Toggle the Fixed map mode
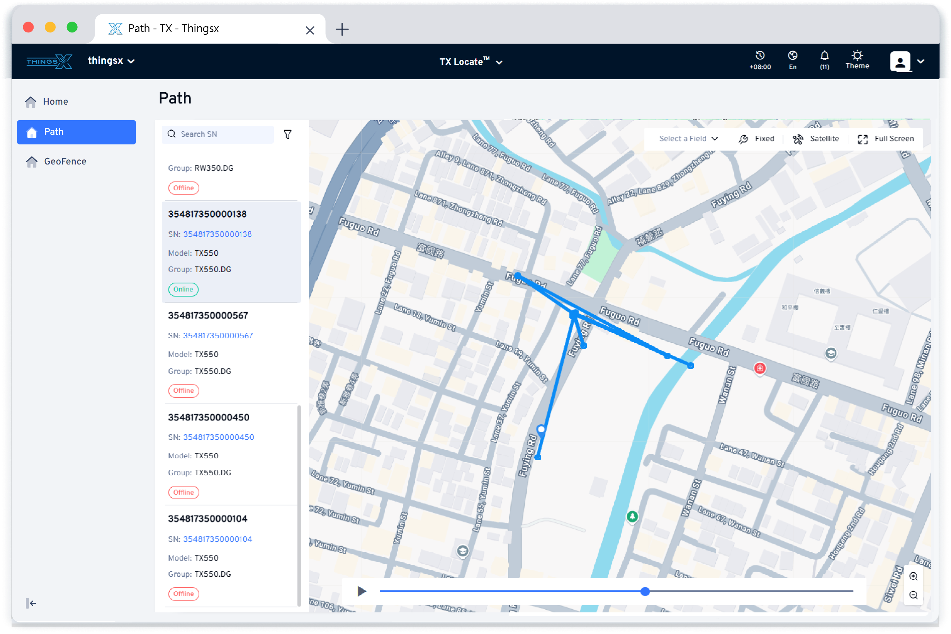 click(x=756, y=139)
